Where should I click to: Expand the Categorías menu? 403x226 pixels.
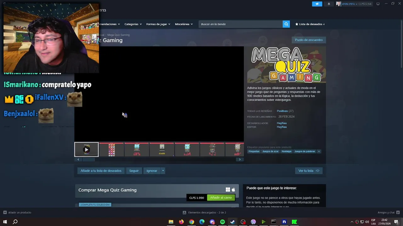tap(133, 24)
